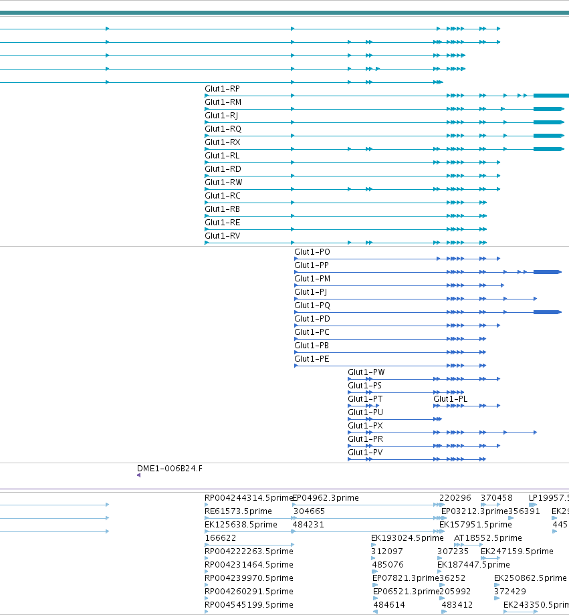Click the RP004222263.5prime EST label
Viewport: 569px width, 615px height.
(249, 551)
